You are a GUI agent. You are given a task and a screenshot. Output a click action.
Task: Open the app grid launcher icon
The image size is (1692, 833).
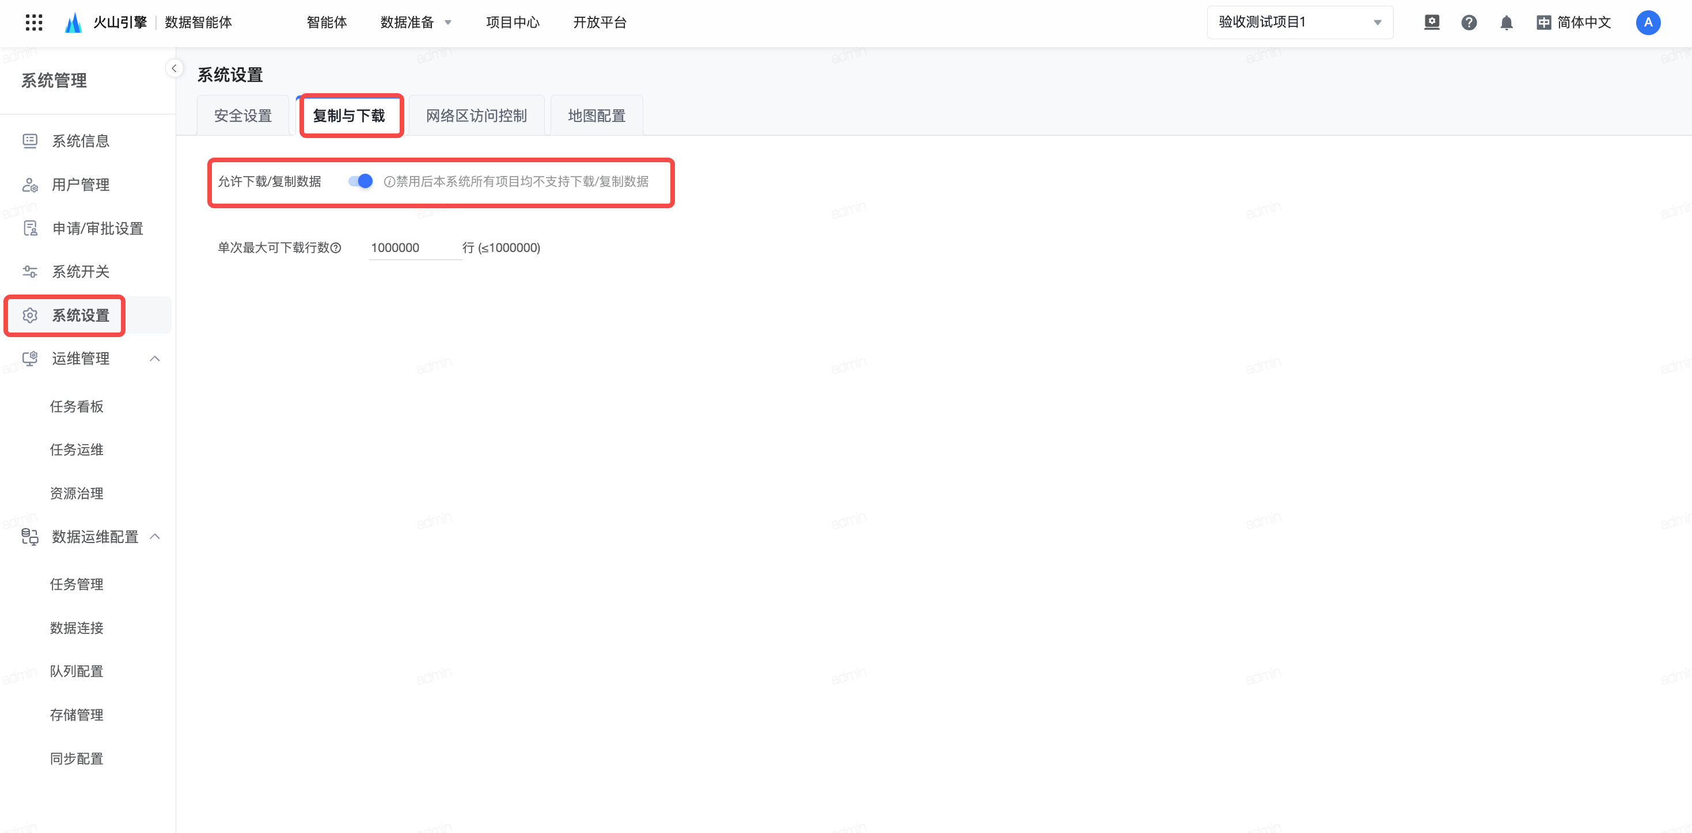33,22
